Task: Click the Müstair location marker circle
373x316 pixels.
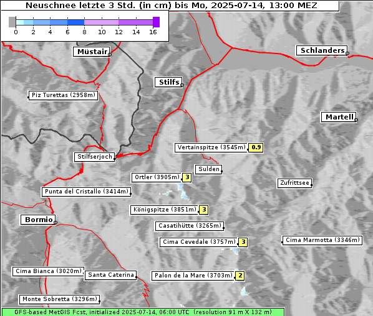Action: coord(110,55)
